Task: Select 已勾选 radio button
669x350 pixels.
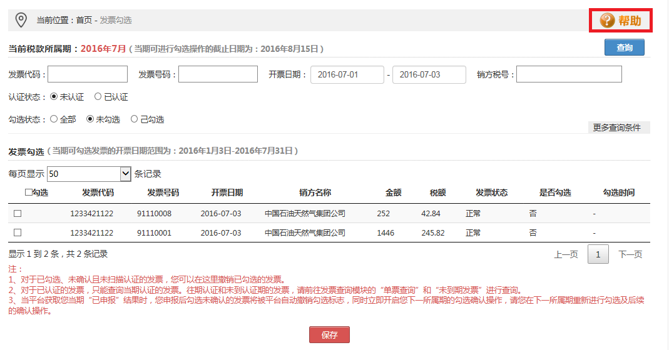Action: pos(135,119)
